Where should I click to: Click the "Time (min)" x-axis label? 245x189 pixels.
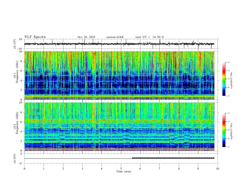(x=124, y=171)
